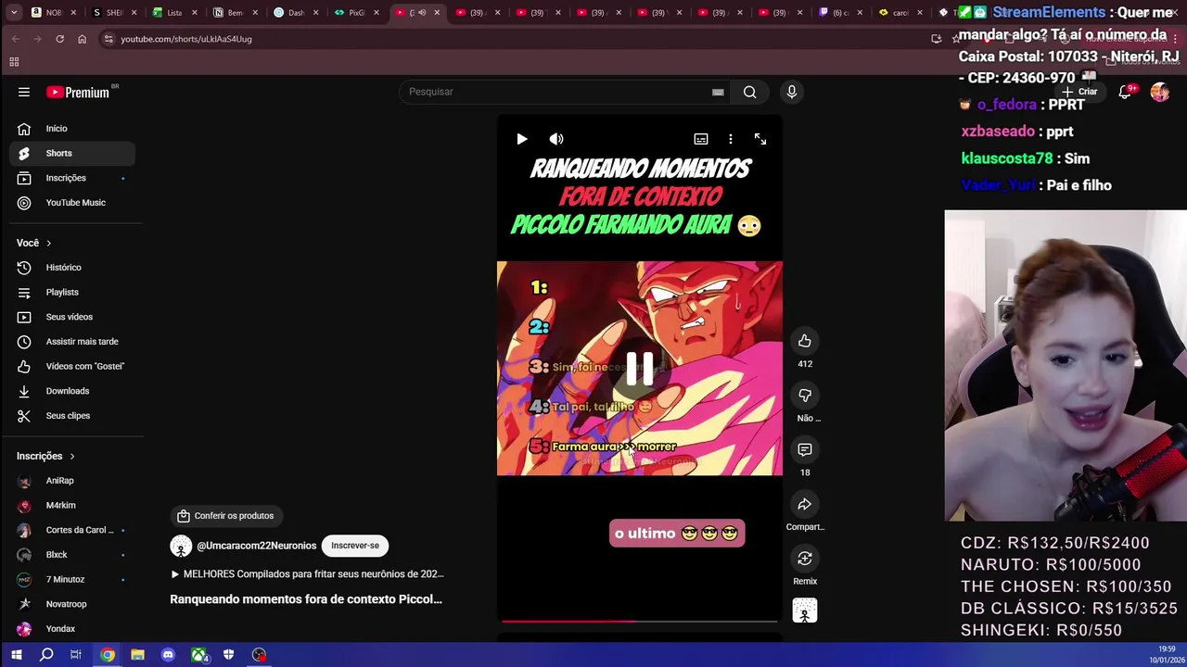Open OBS Studio from taskbar

click(x=259, y=655)
